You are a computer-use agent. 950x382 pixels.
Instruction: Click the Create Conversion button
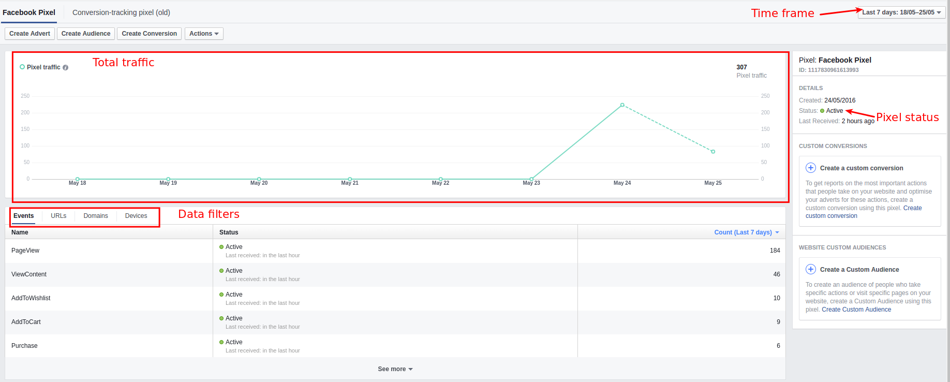(150, 34)
